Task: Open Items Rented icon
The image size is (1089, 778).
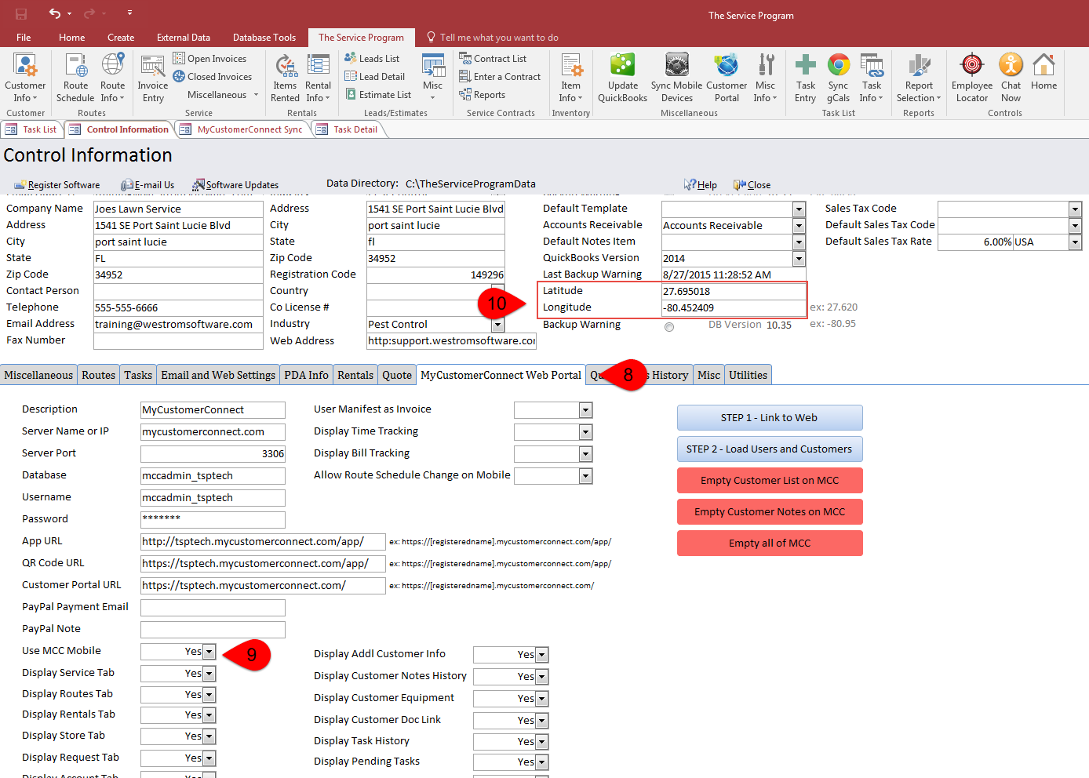Action: (x=285, y=78)
